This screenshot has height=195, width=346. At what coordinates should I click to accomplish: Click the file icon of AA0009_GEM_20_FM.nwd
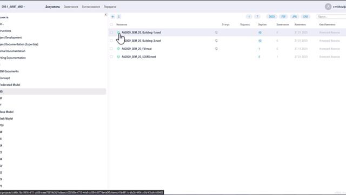pos(118,49)
